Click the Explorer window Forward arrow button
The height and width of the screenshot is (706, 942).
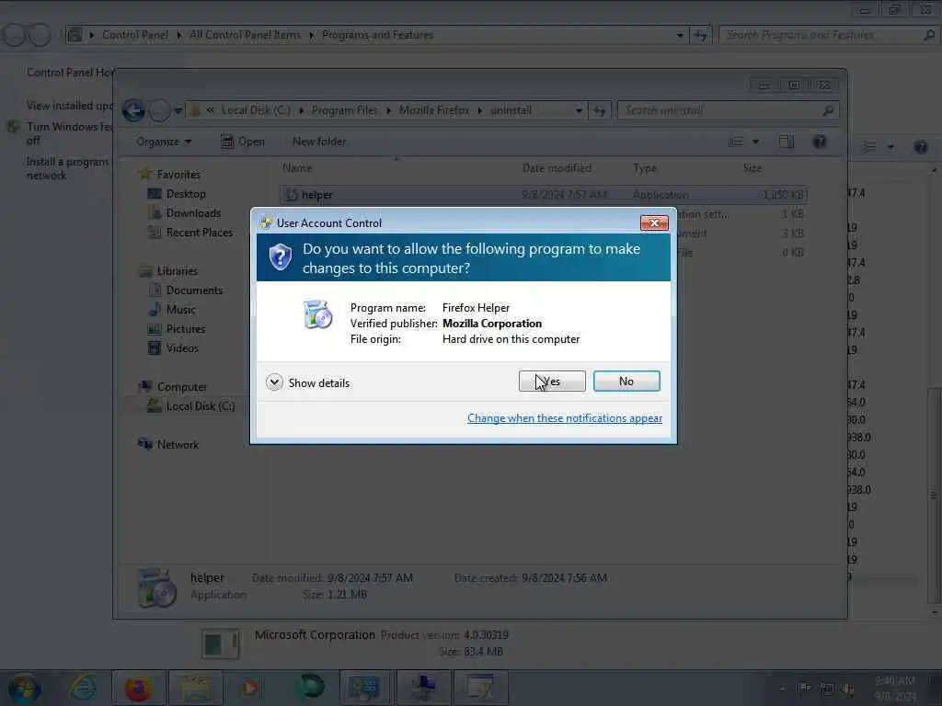[159, 110]
